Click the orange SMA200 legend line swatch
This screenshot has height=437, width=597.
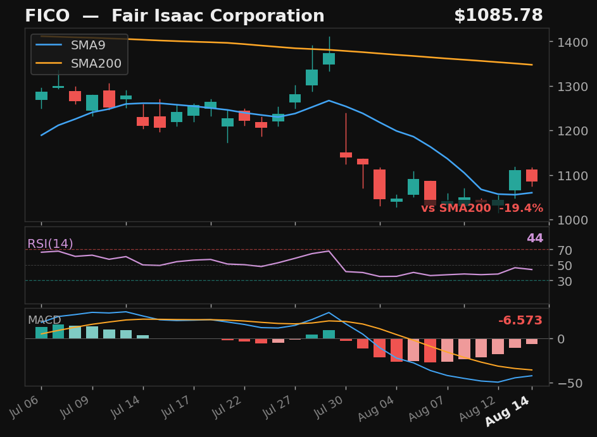[49, 63]
